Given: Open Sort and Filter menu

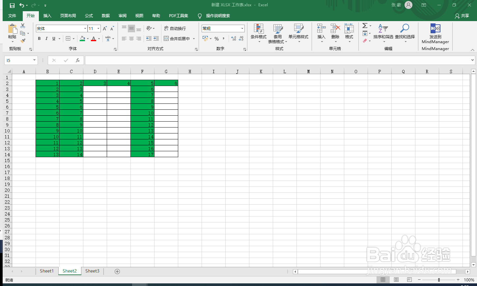Looking at the screenshot, I should pyautogui.click(x=383, y=34).
